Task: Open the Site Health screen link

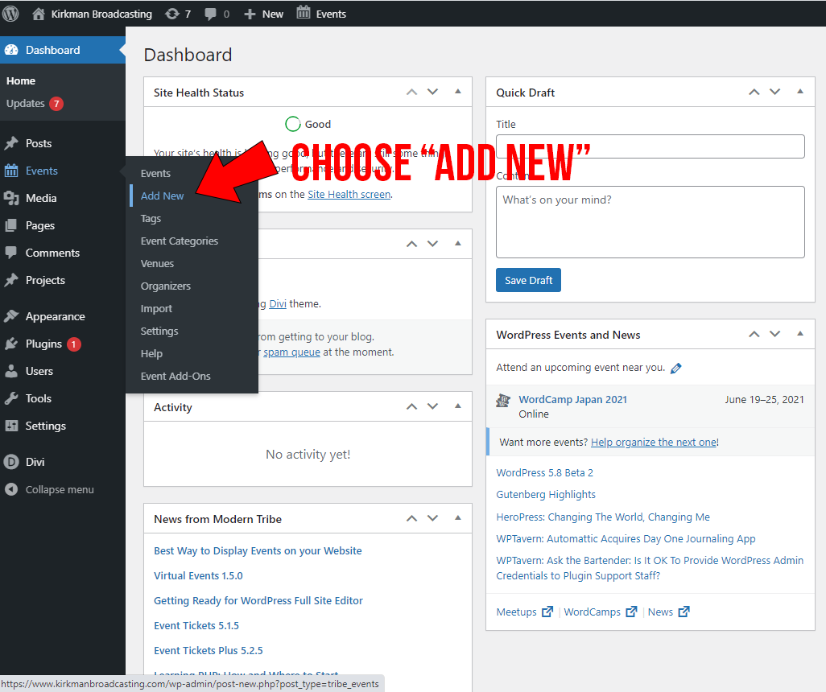Action: 349,195
